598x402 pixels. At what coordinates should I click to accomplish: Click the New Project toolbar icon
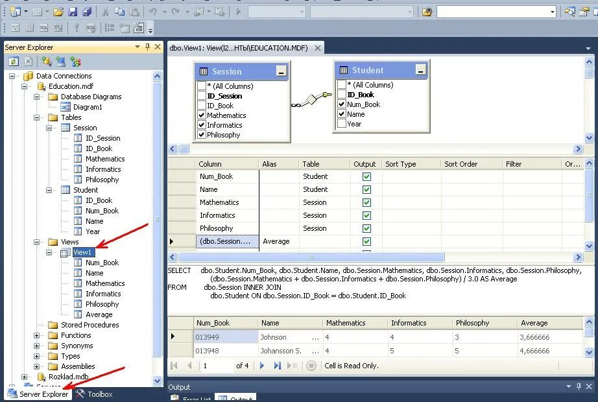tap(16, 12)
